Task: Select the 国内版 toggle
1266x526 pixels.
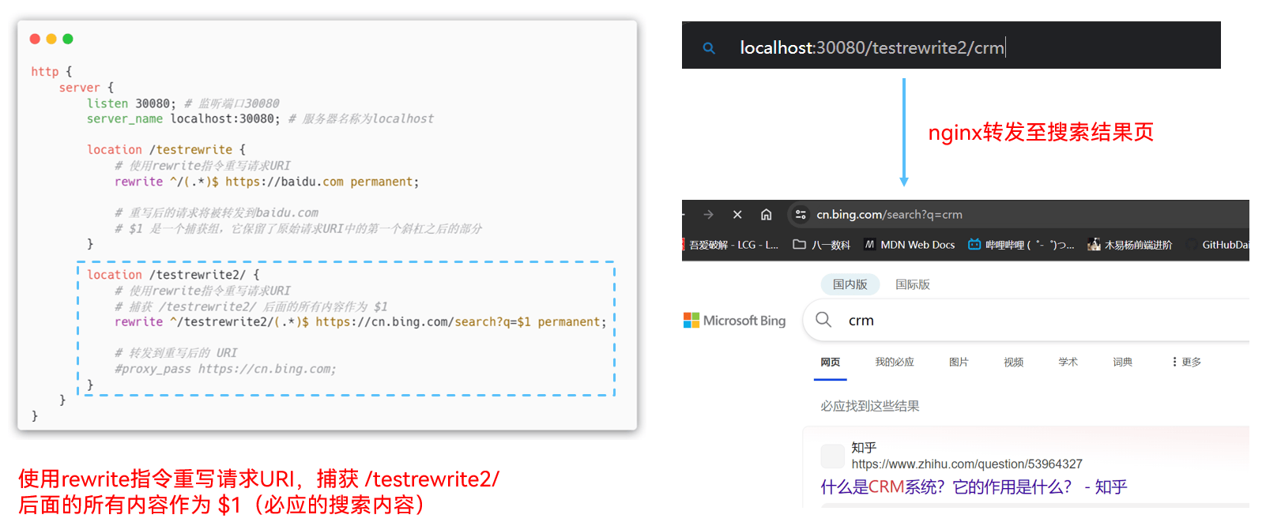Action: pyautogui.click(x=850, y=284)
